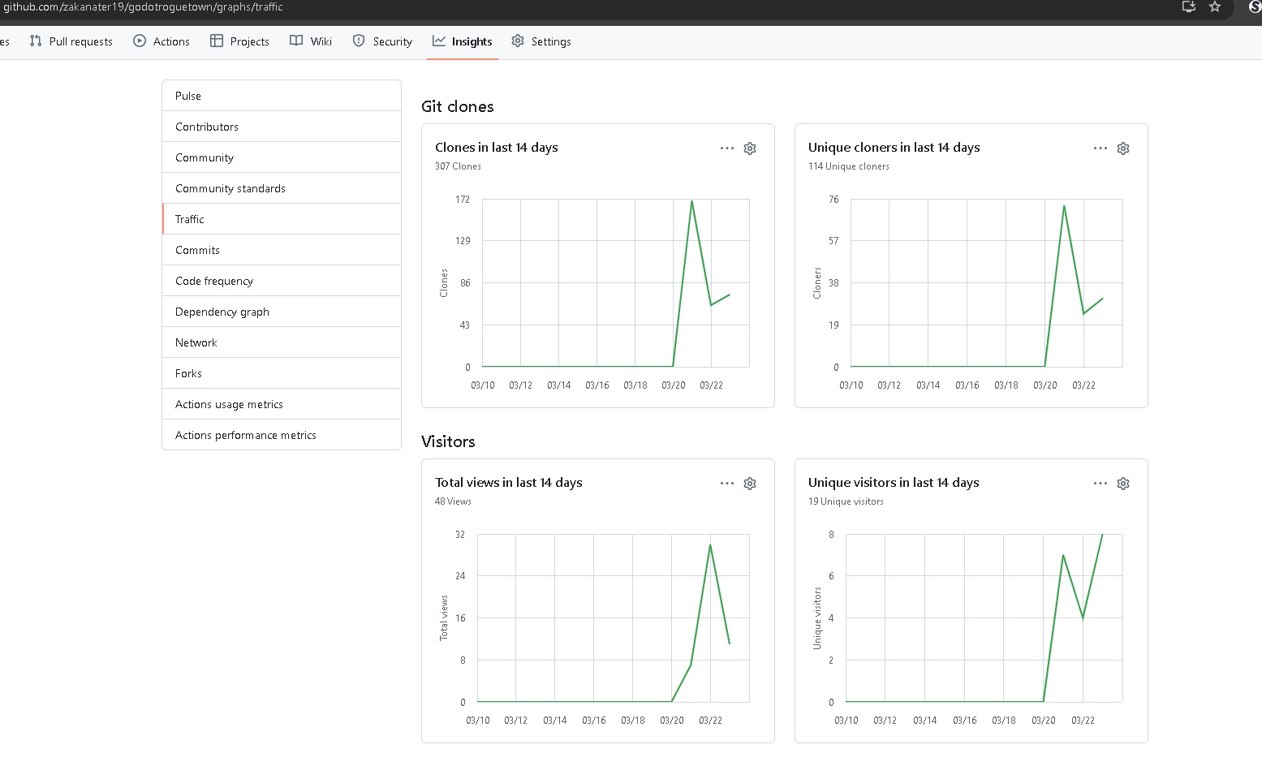Open the Pull requests tab
This screenshot has height=766, width=1262.
click(71, 41)
